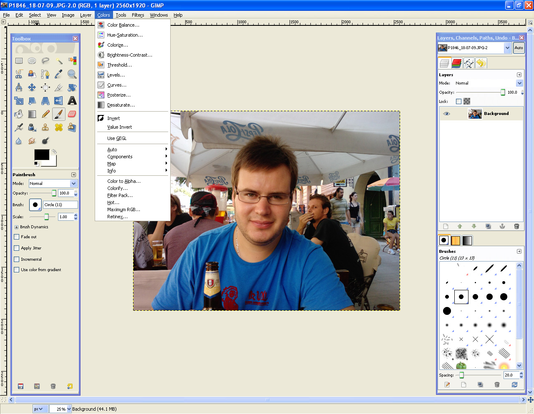Choose the Text tool
This screenshot has width=534, height=414.
72,101
